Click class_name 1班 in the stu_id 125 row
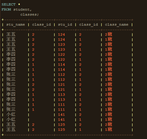147x139 pixels. click(108, 130)
